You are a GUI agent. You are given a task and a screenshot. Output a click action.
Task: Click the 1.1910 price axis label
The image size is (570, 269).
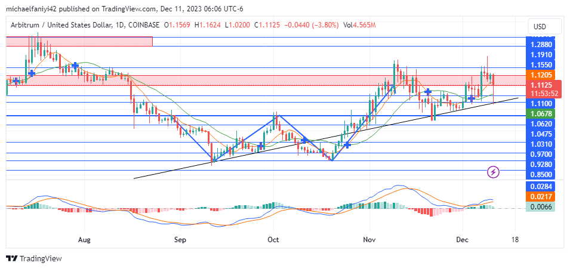541,55
